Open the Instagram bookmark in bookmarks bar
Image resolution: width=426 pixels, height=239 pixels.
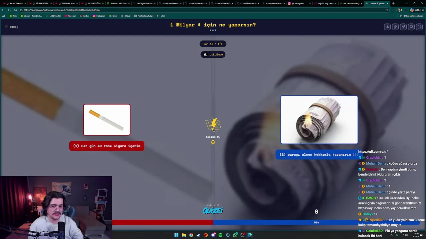[99, 16]
